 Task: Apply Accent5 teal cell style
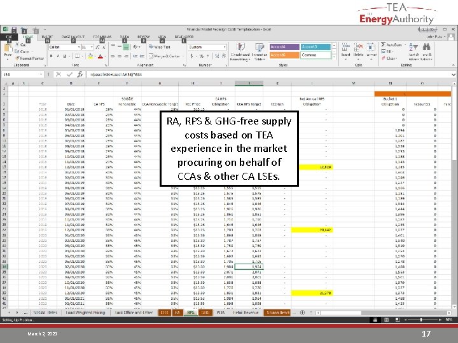coord(316,46)
